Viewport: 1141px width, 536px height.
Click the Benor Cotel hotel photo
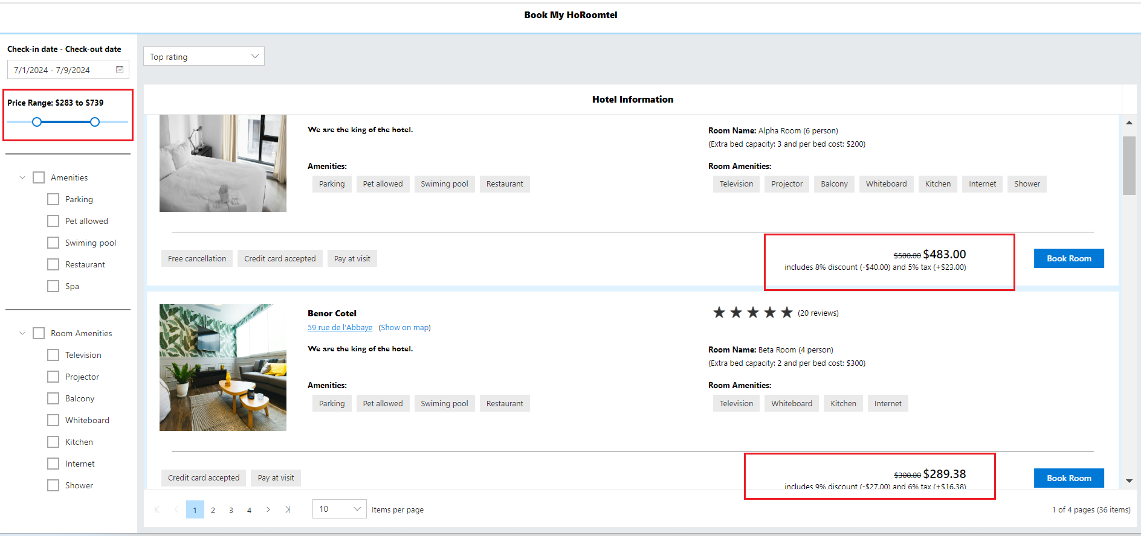click(x=223, y=368)
